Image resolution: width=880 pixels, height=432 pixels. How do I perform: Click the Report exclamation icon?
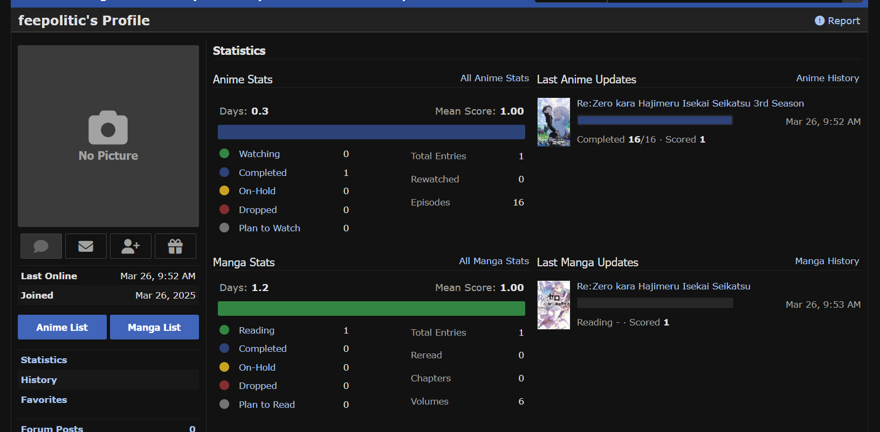coord(820,21)
